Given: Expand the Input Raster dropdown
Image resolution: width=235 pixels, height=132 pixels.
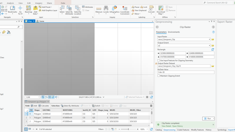Looking at the screenshot, I should [209, 40].
